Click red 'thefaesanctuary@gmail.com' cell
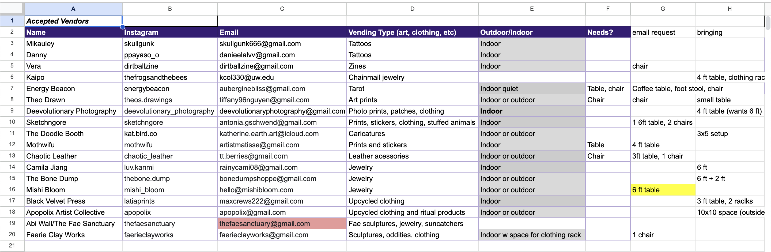 282,224
